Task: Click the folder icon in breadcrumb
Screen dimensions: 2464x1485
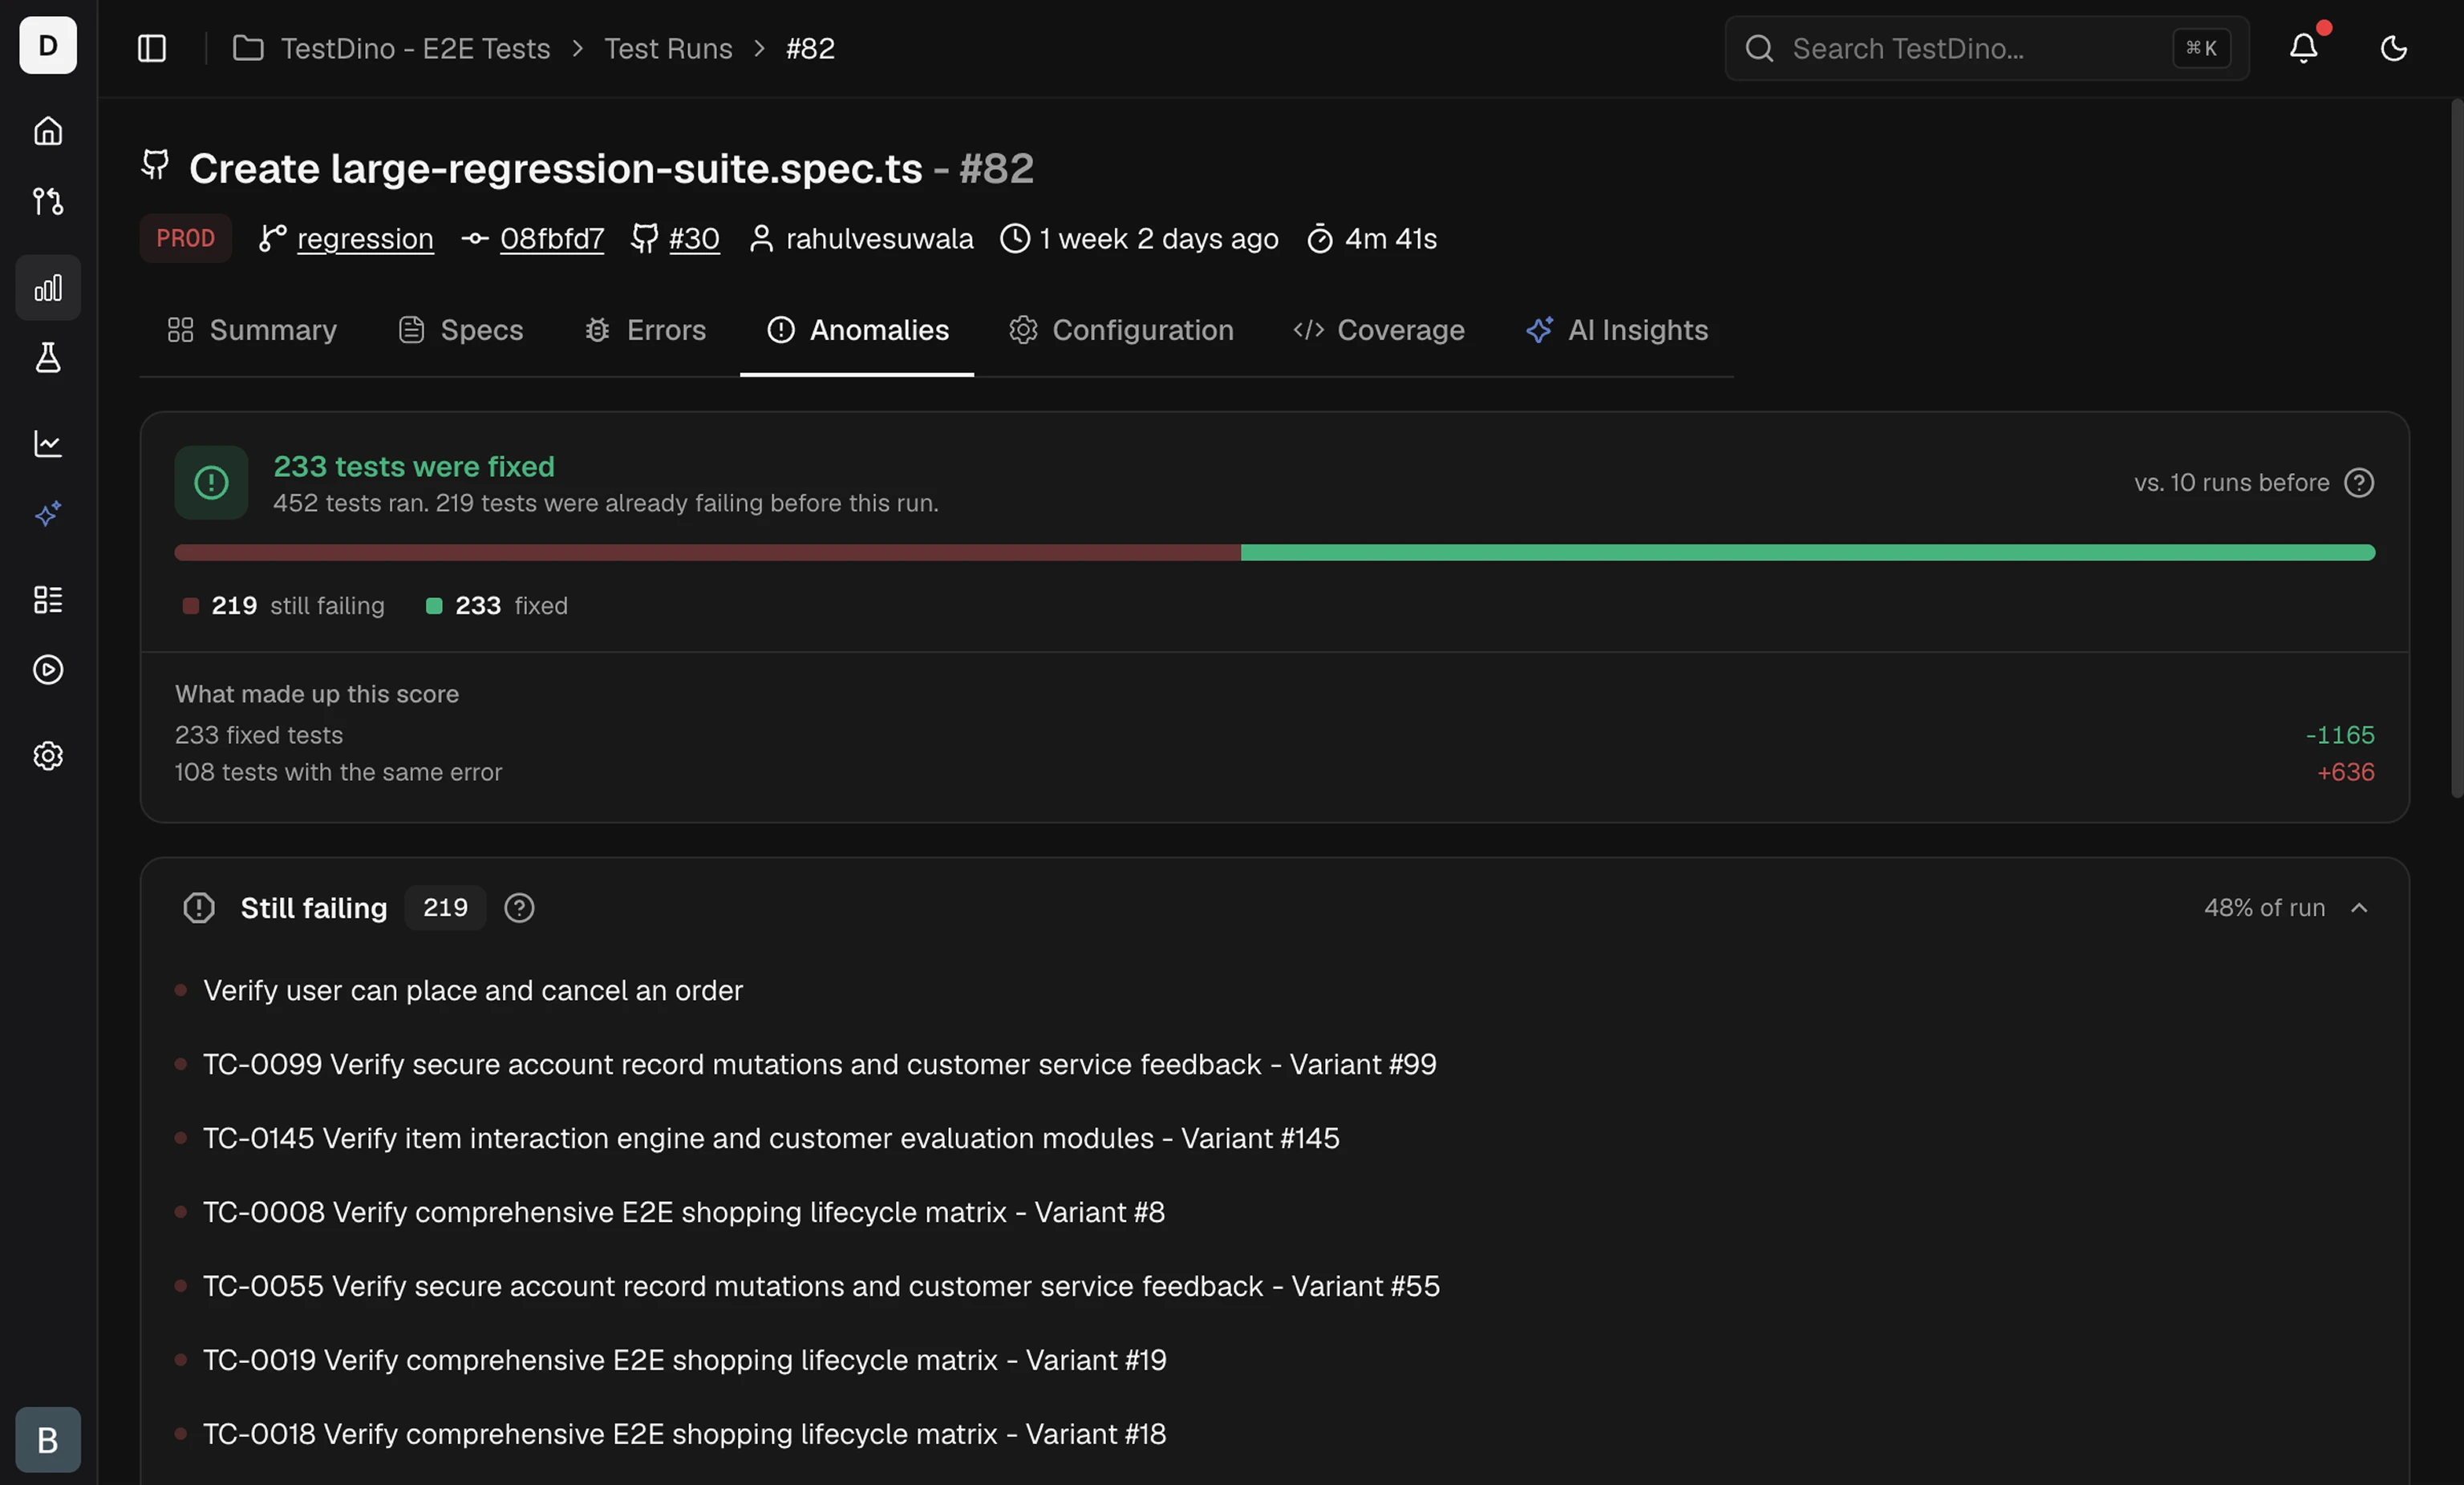Action: click(248, 48)
